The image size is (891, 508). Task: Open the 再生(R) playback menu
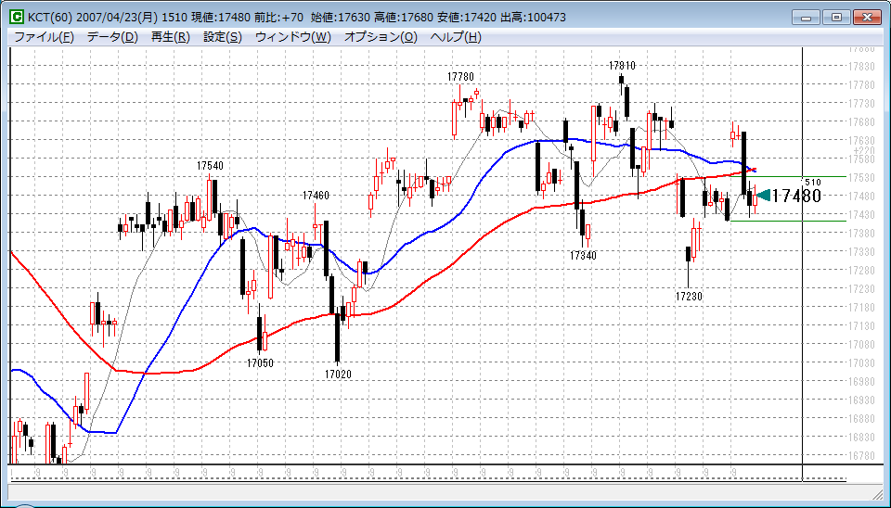coord(170,37)
